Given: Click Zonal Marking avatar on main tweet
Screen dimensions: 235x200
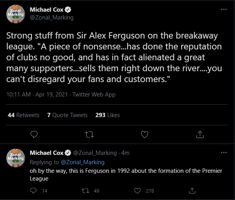Looking at the screenshot, I should pos(16,14).
